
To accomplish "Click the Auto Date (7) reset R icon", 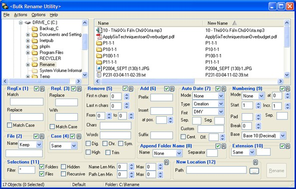I will point(224,89).
